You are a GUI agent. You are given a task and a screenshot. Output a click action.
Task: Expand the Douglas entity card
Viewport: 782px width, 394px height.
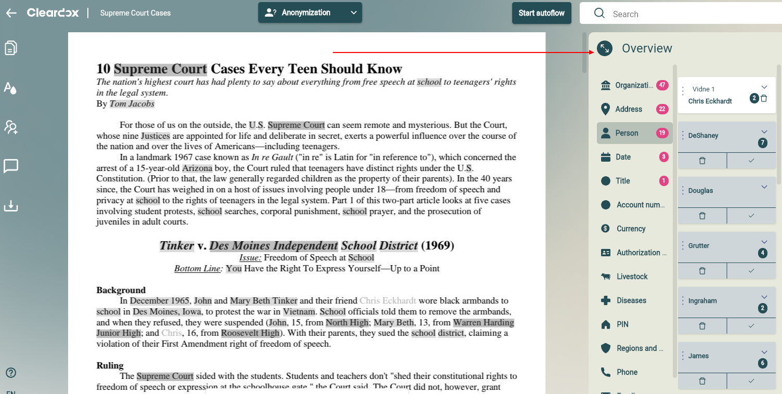[x=764, y=187]
